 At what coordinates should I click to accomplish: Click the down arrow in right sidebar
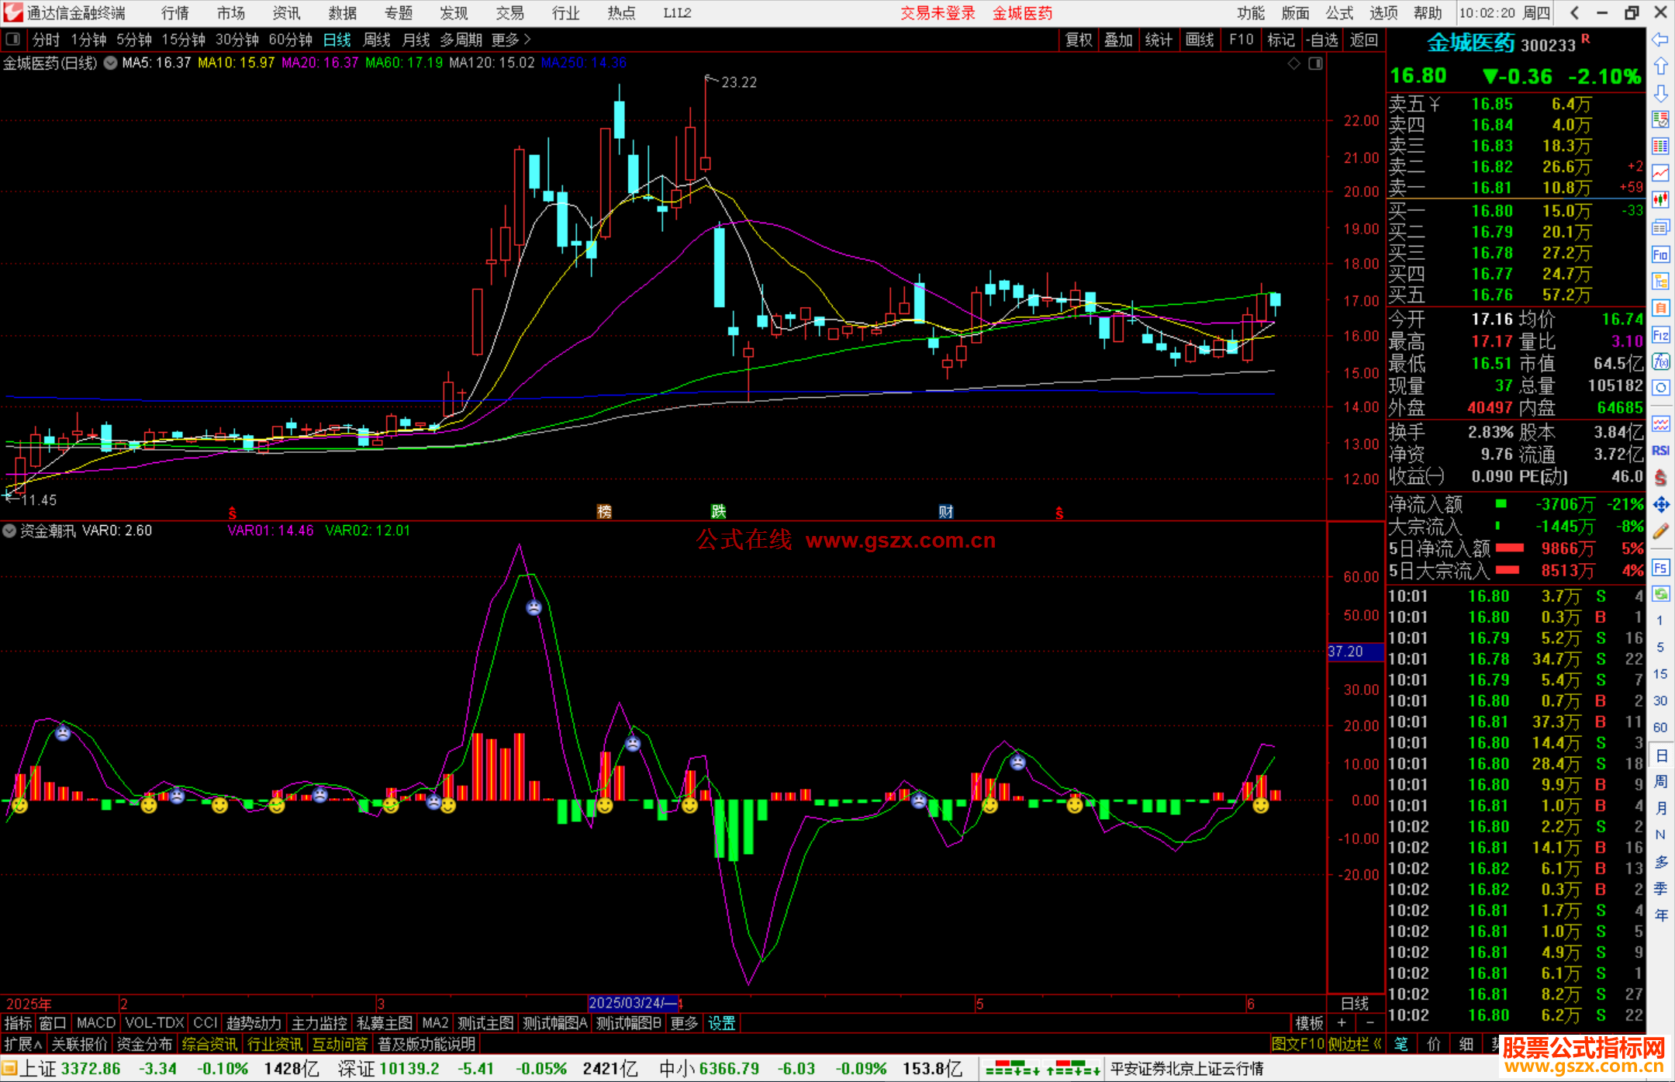coord(1660,93)
